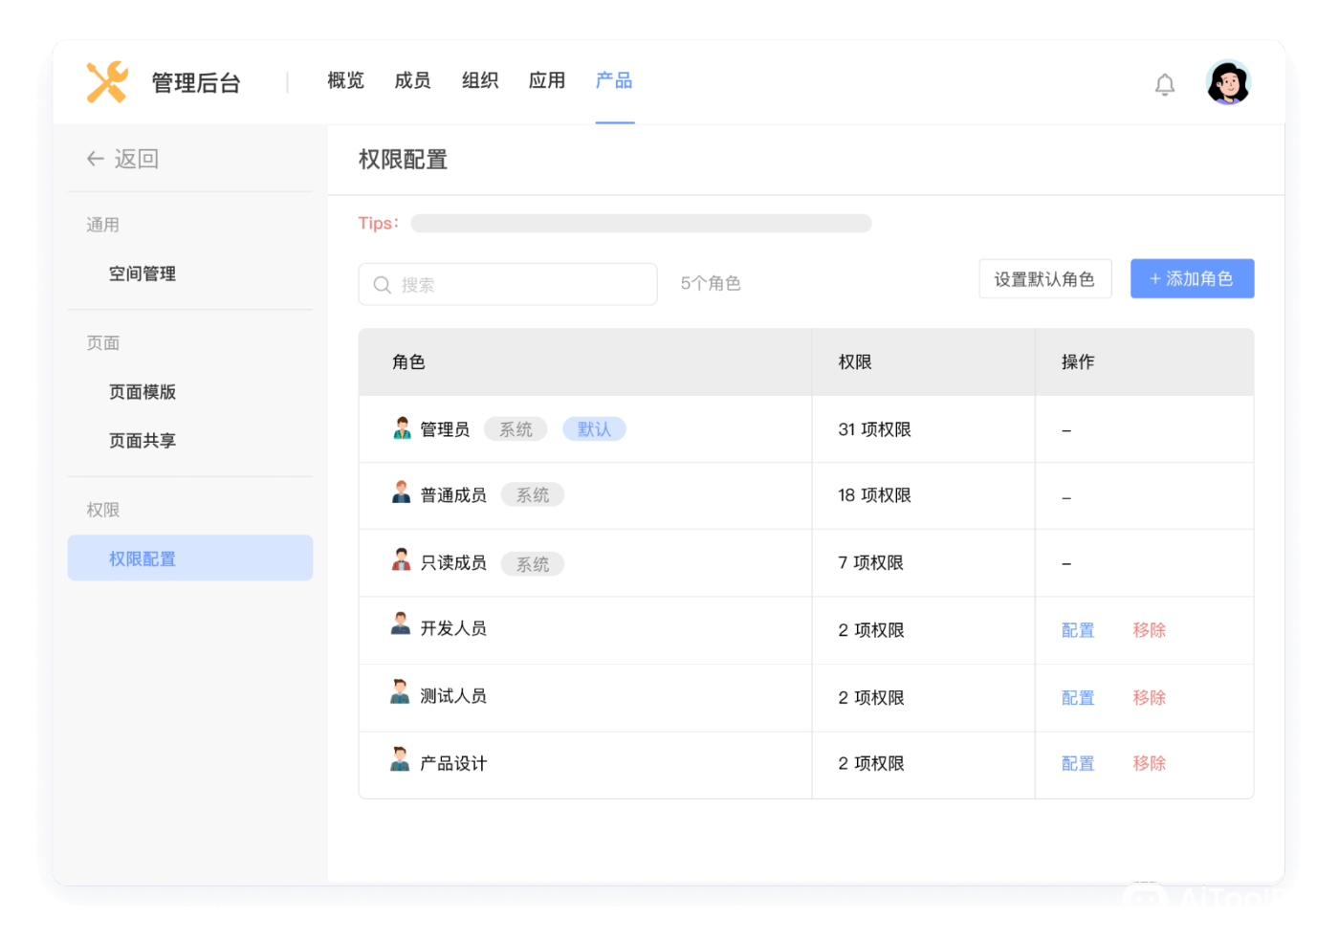The height and width of the screenshot is (940, 1339).
Task: Switch to the 成员 tab
Action: pyautogui.click(x=412, y=80)
